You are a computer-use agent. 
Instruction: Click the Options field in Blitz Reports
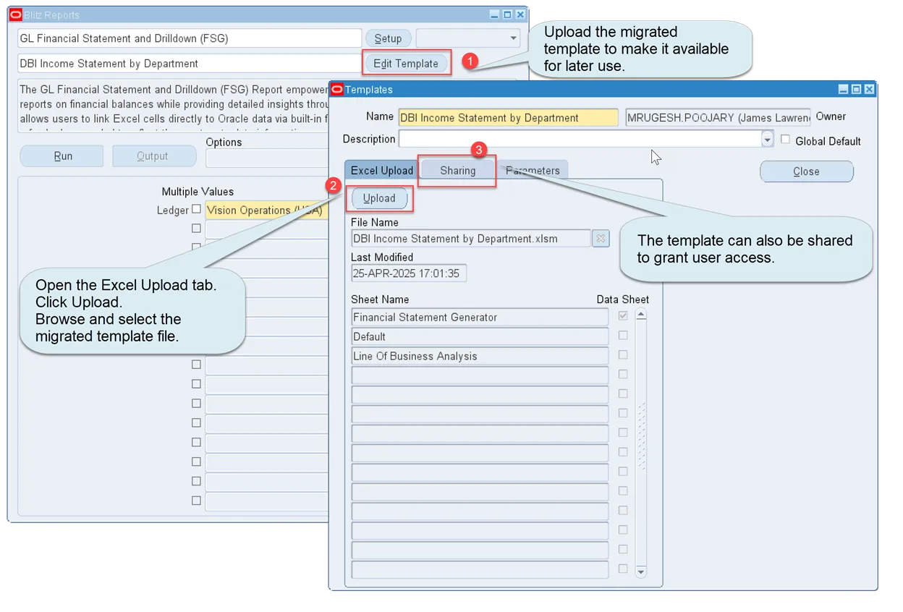pos(267,158)
